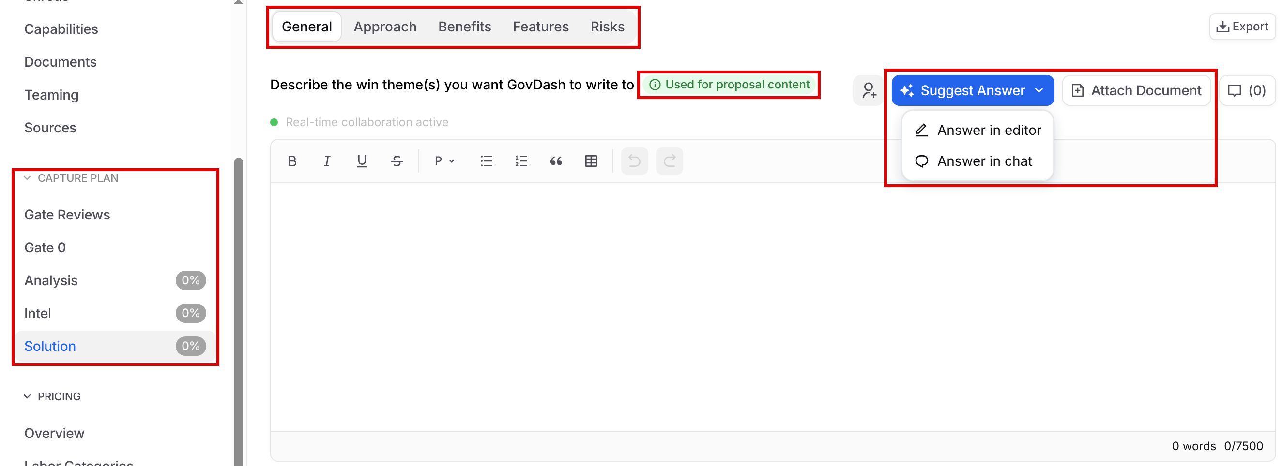This screenshot has width=1283, height=466.
Task: Choose Answer in editor option
Action: [978, 131]
